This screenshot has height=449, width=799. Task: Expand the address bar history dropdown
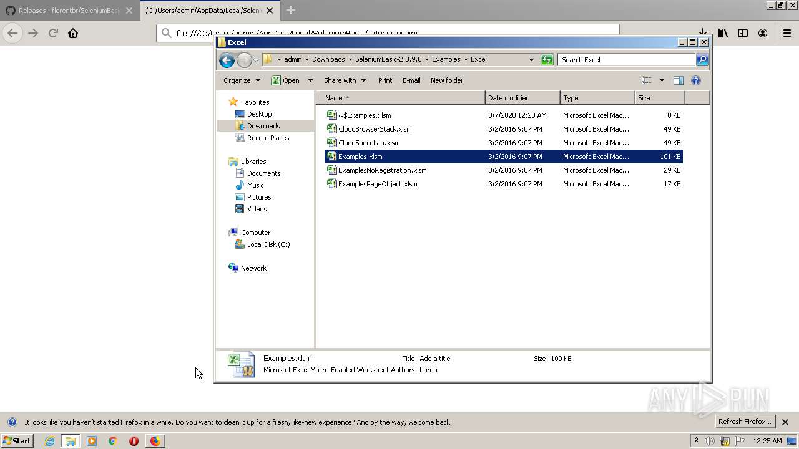coord(531,60)
